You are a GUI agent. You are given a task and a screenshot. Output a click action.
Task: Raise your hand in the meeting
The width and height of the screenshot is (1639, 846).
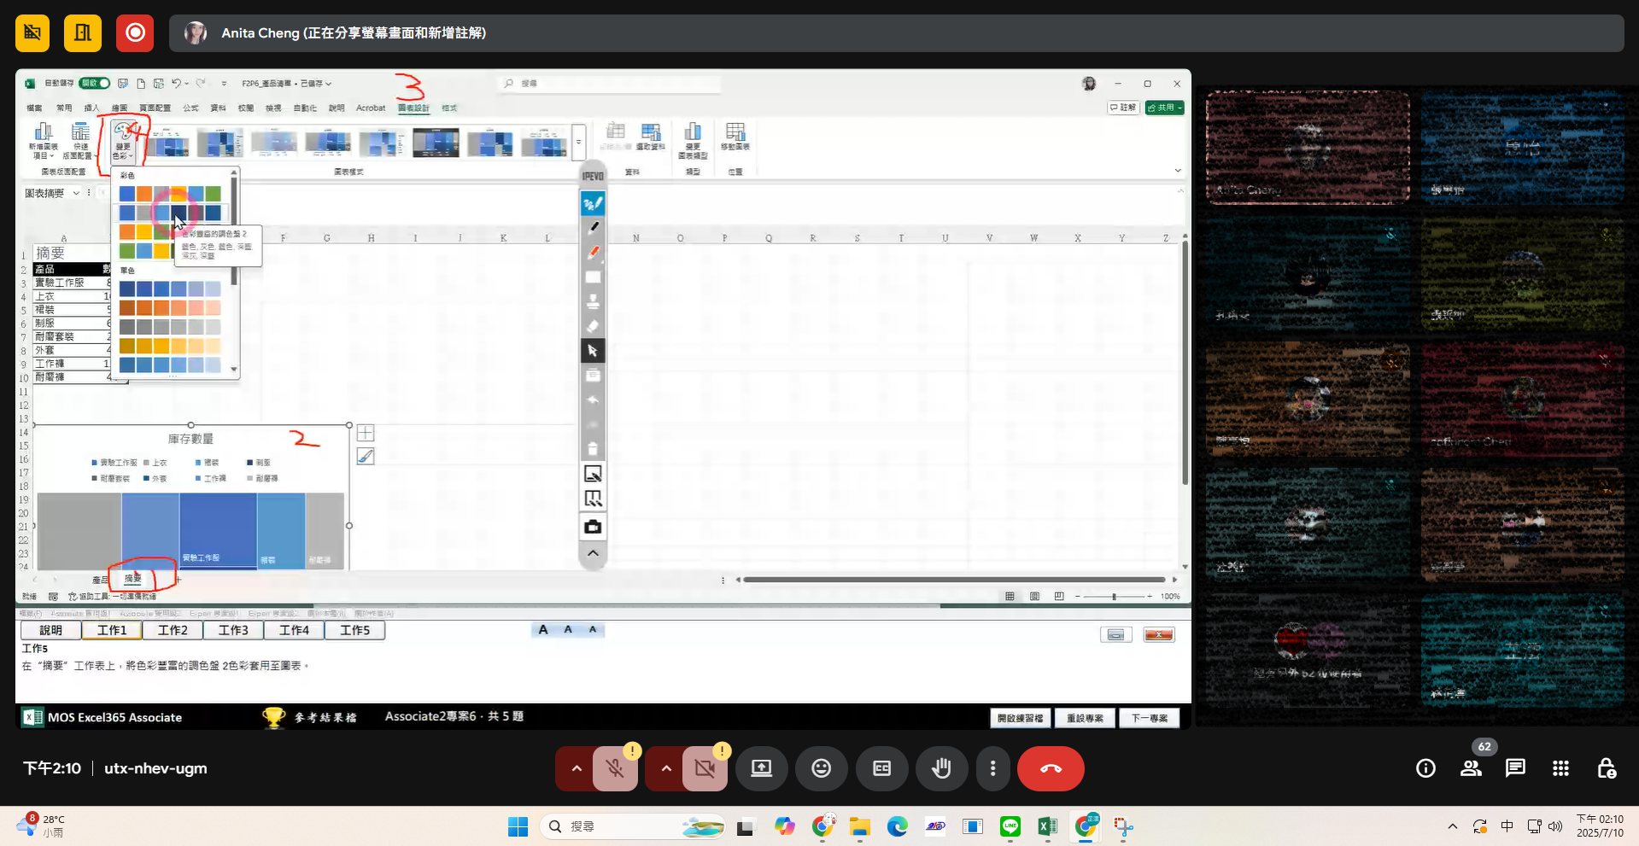[x=941, y=768]
